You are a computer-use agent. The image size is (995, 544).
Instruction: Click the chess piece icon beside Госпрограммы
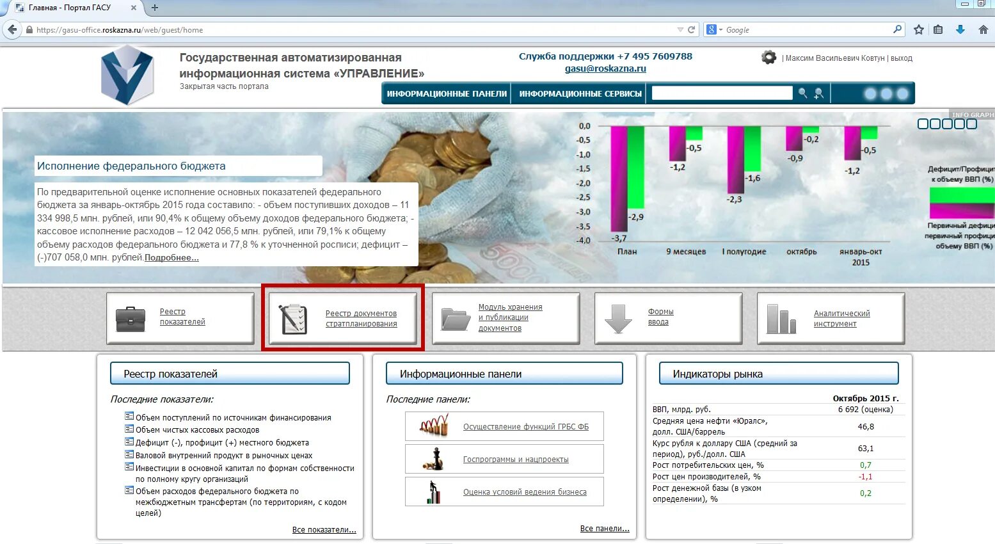(x=433, y=458)
